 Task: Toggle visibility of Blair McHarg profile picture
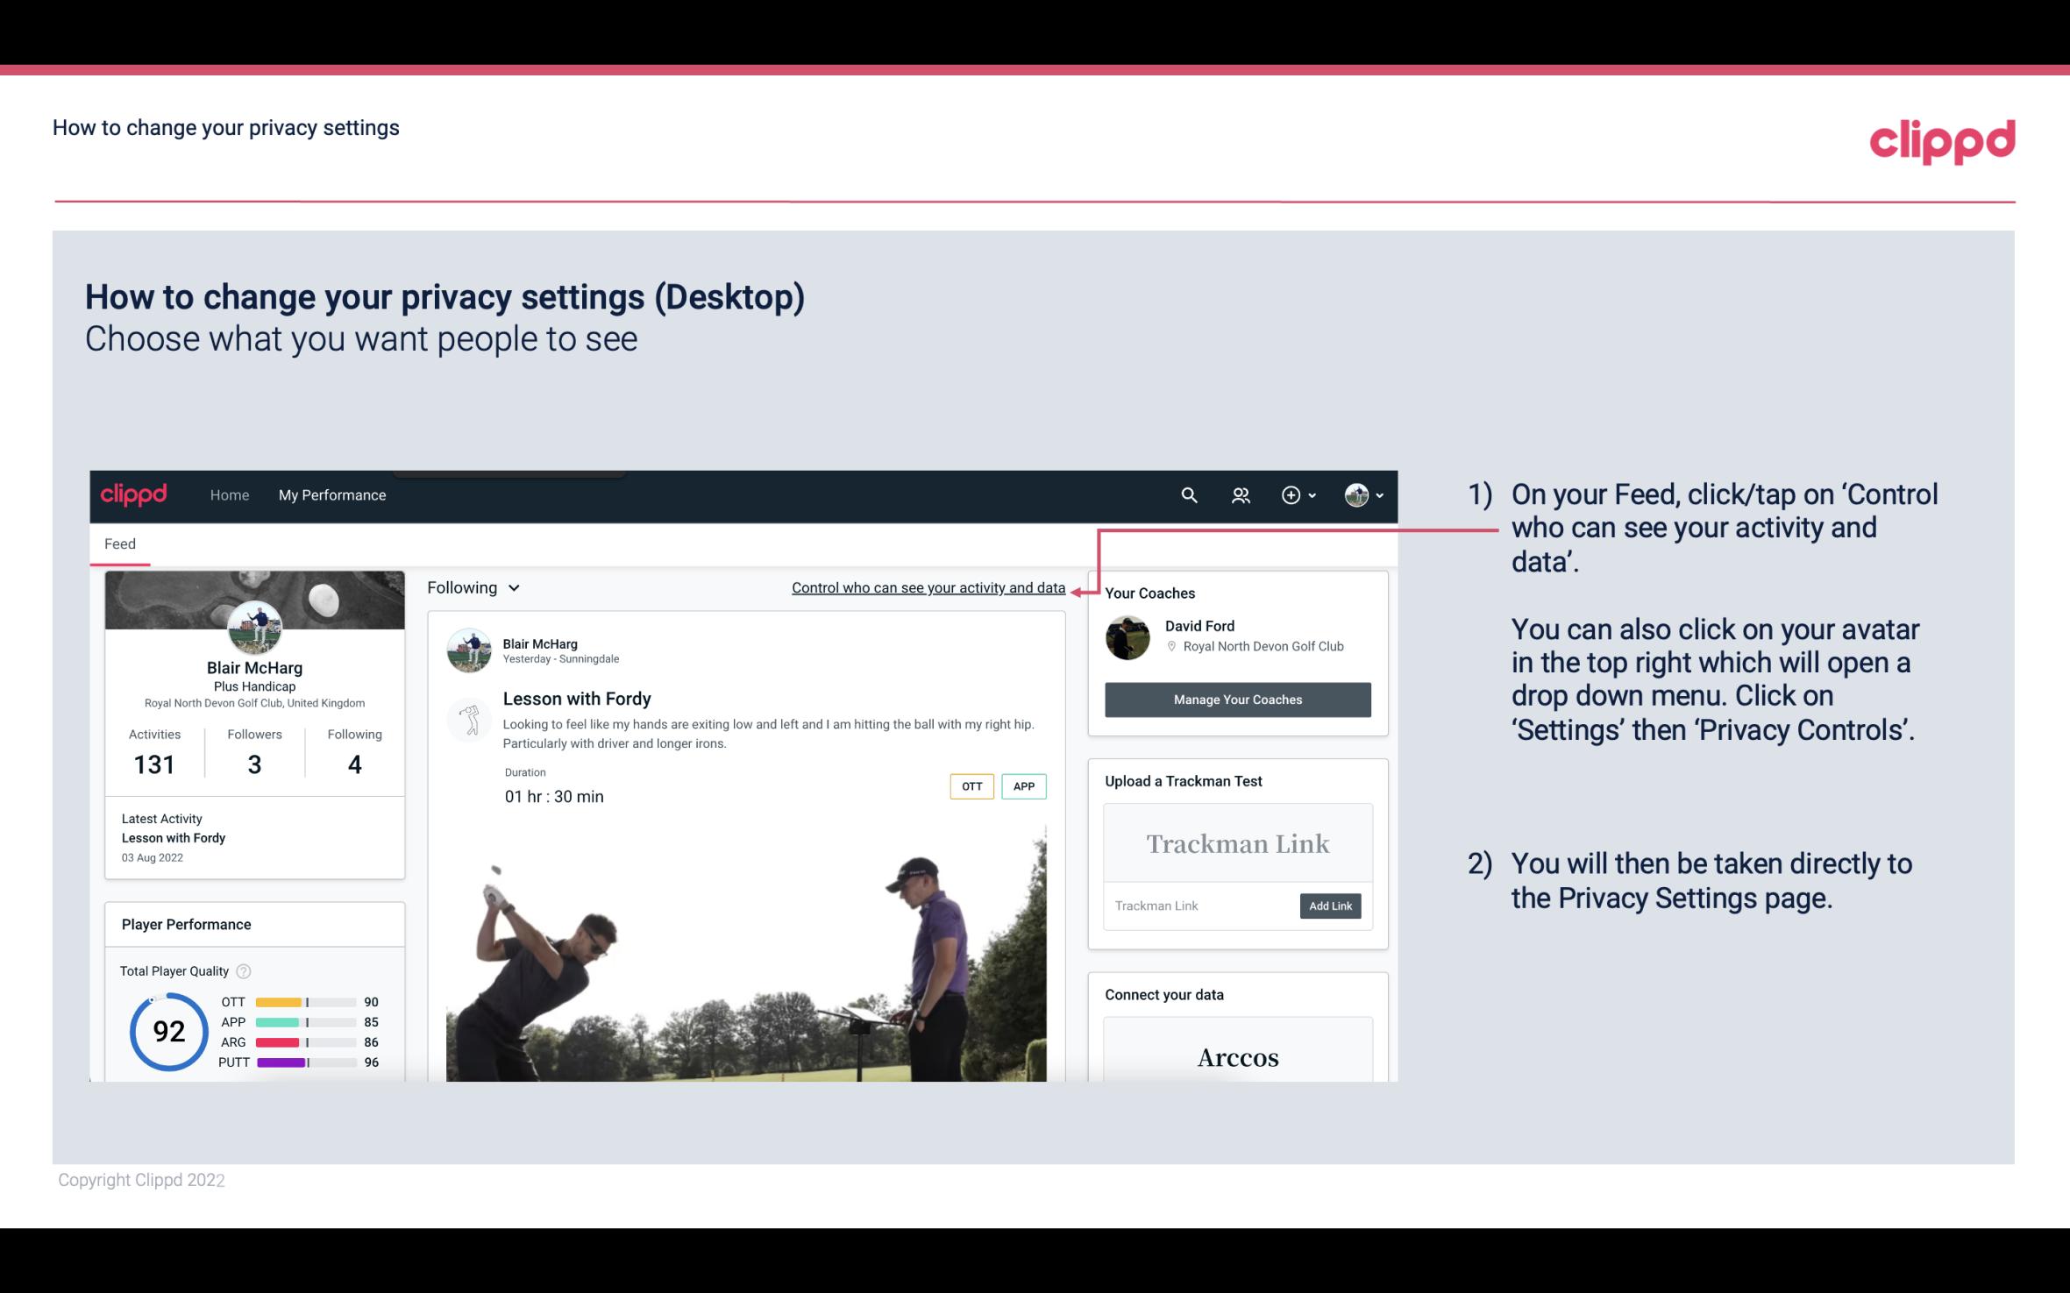(x=253, y=629)
